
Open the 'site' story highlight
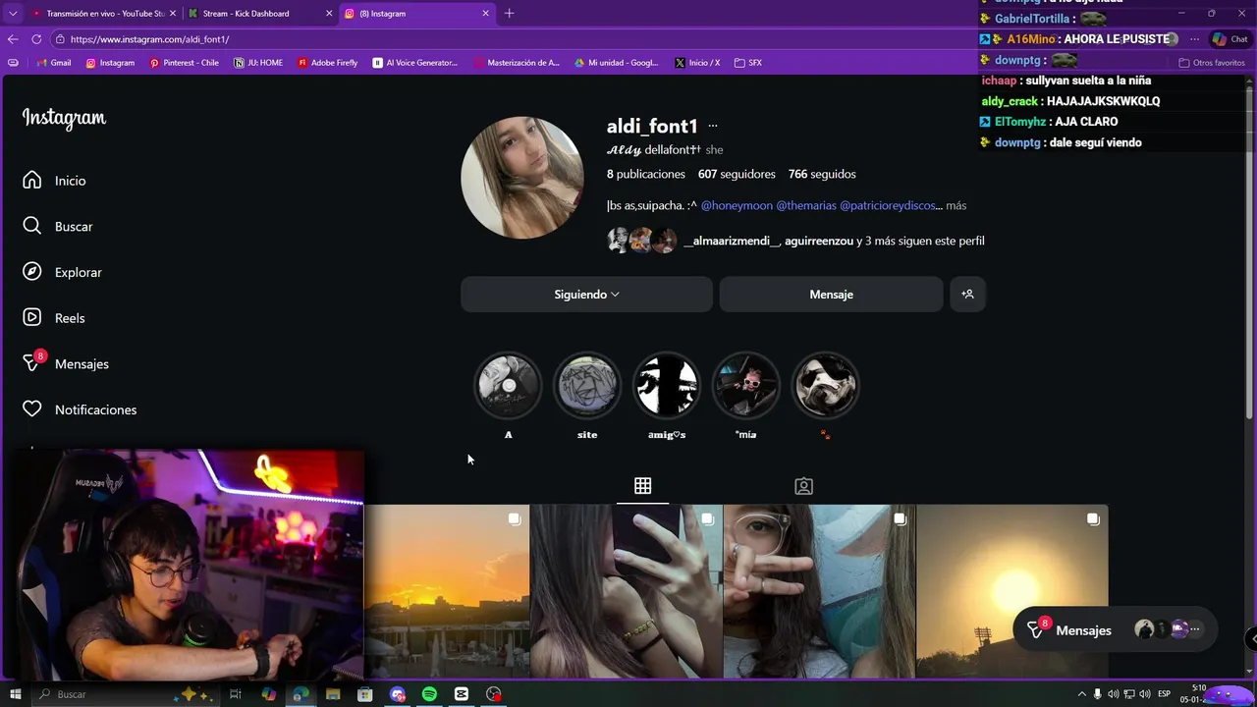[x=587, y=385]
